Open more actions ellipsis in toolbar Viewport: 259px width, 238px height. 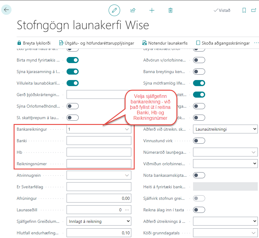tap(256, 43)
